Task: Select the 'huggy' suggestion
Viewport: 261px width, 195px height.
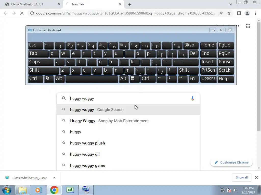Action: click(128, 132)
